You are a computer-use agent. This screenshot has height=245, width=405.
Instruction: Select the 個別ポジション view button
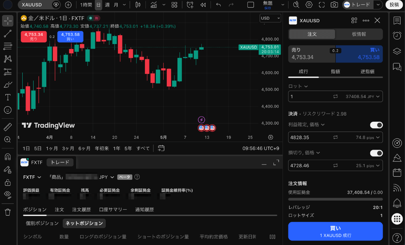point(42,223)
